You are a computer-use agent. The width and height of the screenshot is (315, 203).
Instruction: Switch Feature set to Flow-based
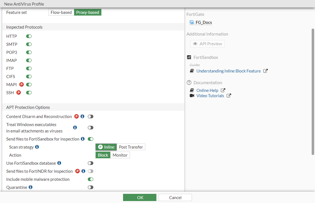click(x=61, y=12)
